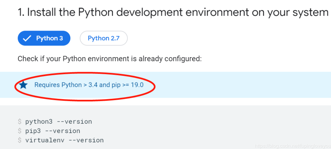Image resolution: width=331 pixels, height=149 pixels.
Task: Click the dollar prompt before python3
Action: (x=20, y=121)
